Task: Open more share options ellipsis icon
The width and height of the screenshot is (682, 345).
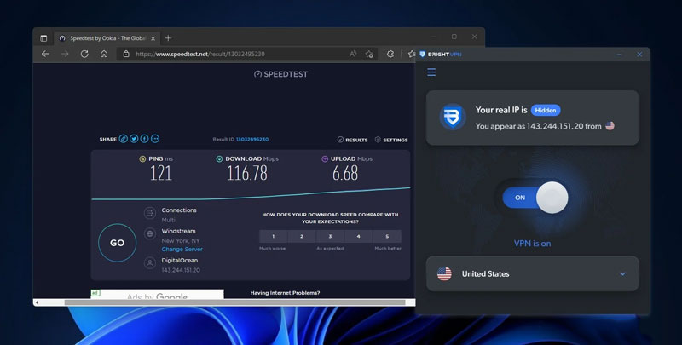Action: pos(155,139)
